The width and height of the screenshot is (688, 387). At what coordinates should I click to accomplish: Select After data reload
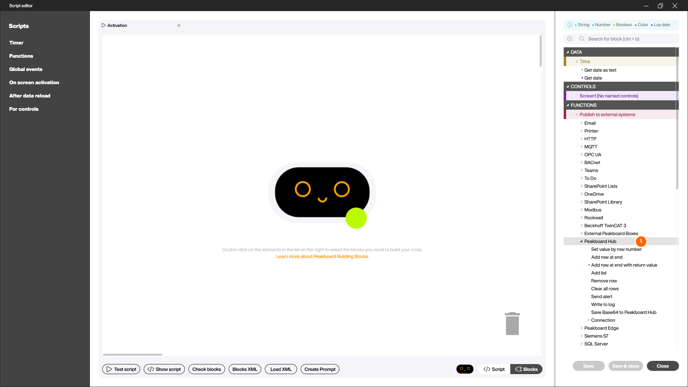30,96
